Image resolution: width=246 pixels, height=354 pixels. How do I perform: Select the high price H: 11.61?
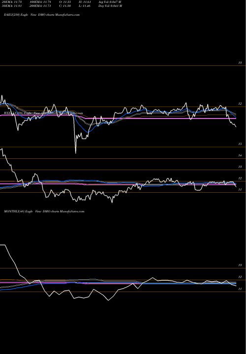click(85, 2)
